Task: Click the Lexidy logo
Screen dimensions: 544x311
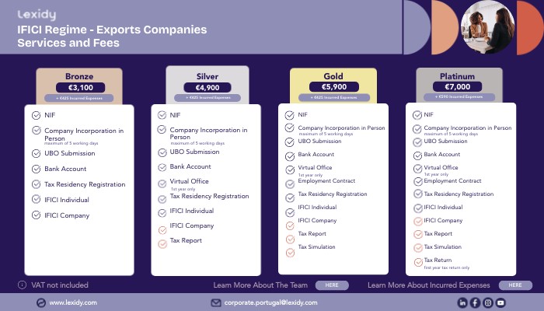Action: click(37, 15)
